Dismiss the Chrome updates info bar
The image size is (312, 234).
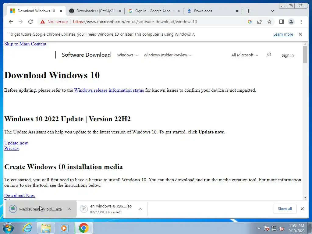tap(300, 34)
